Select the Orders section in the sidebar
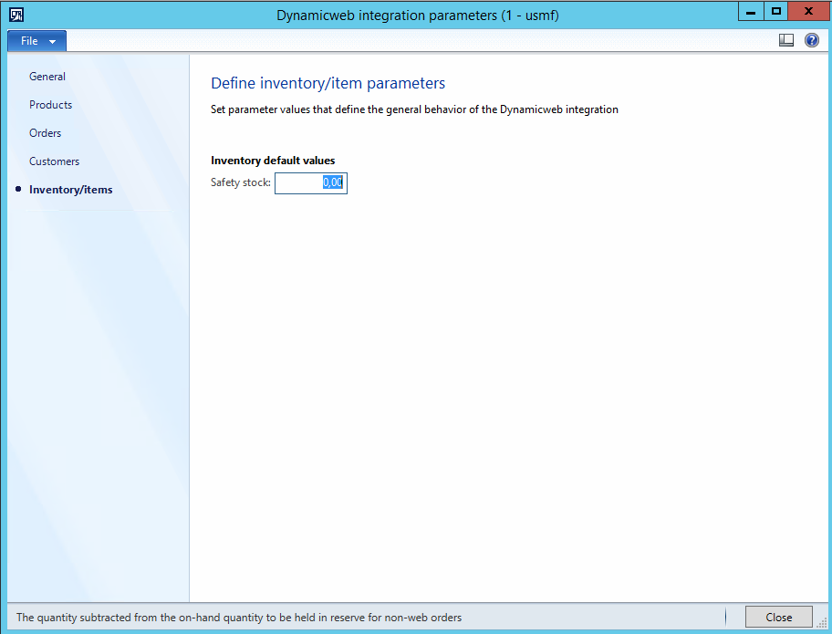 click(x=46, y=133)
